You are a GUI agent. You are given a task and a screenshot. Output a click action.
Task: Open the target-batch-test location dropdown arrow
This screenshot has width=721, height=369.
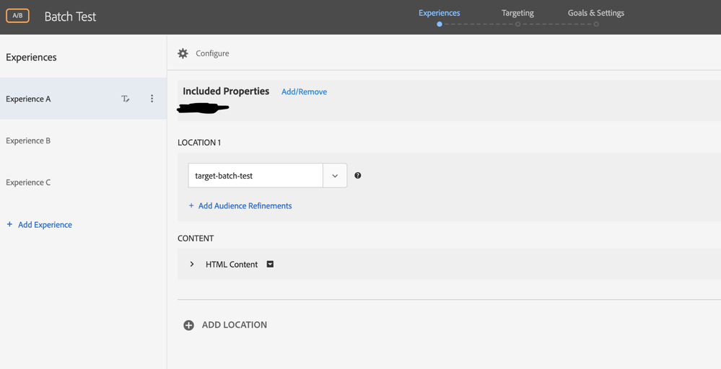point(335,176)
